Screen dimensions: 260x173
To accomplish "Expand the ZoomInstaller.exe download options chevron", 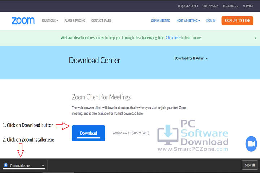I will click(x=43, y=165).
